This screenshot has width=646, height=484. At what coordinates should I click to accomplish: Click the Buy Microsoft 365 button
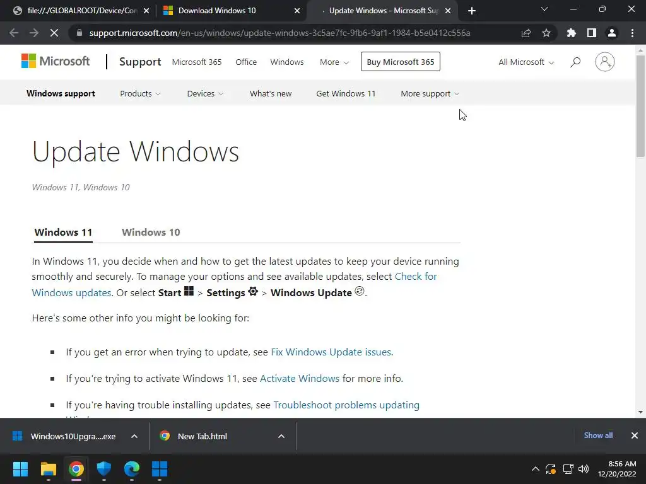tap(401, 62)
